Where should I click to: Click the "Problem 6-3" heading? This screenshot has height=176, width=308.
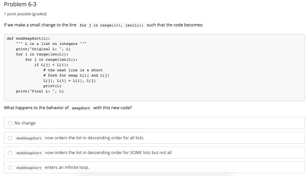click(x=20, y=4)
